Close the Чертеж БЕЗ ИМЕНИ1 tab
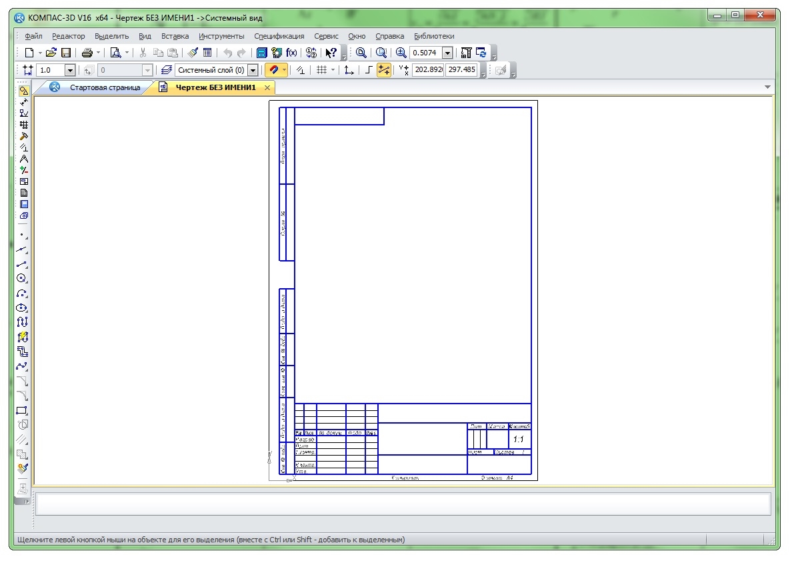Screen dimensions: 792x563 (267, 88)
